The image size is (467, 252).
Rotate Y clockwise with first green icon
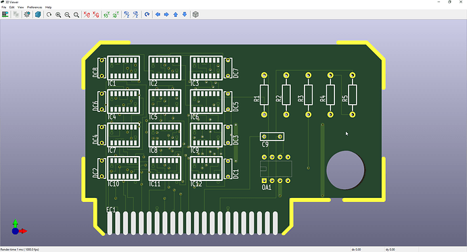click(x=107, y=15)
